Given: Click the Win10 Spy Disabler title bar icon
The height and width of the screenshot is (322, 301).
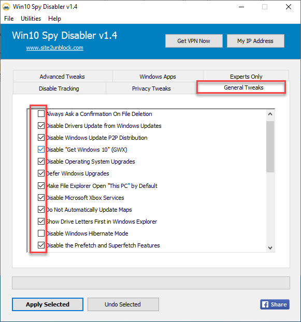Looking at the screenshot, I should [6, 7].
